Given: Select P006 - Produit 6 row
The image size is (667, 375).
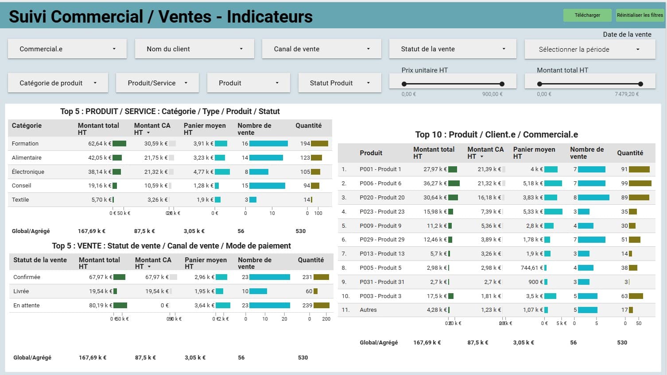Looking at the screenshot, I should (496, 184).
